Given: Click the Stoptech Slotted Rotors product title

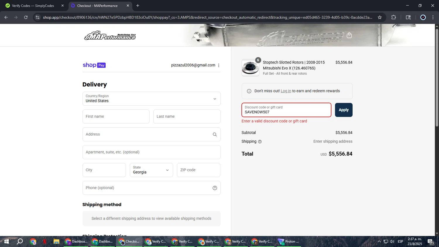Looking at the screenshot, I should 294,65.
